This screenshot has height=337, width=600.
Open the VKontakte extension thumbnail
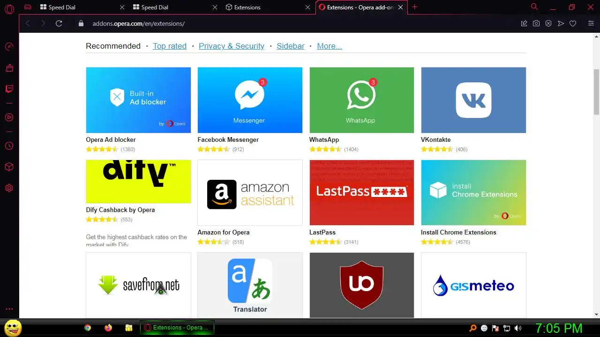pyautogui.click(x=473, y=100)
